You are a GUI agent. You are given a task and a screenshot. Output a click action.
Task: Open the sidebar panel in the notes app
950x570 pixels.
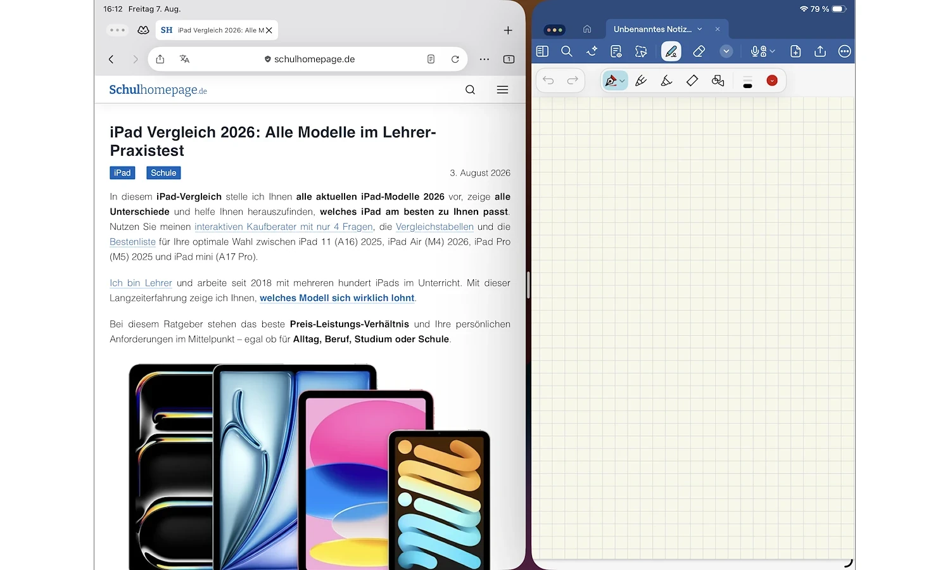click(x=542, y=51)
